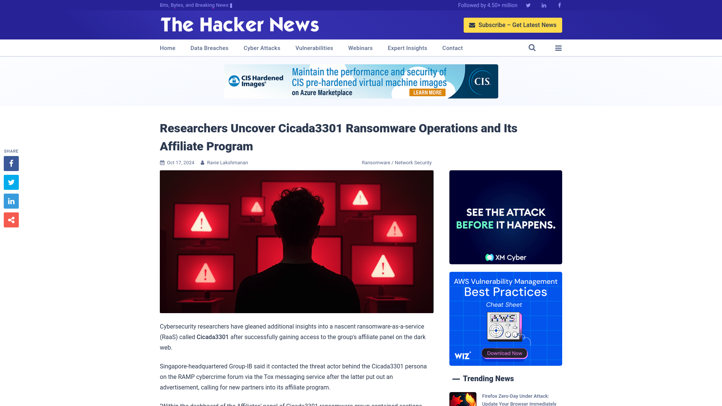722x406 pixels.
Task: Click the Download Now button on Wiz ad
Action: tap(504, 353)
